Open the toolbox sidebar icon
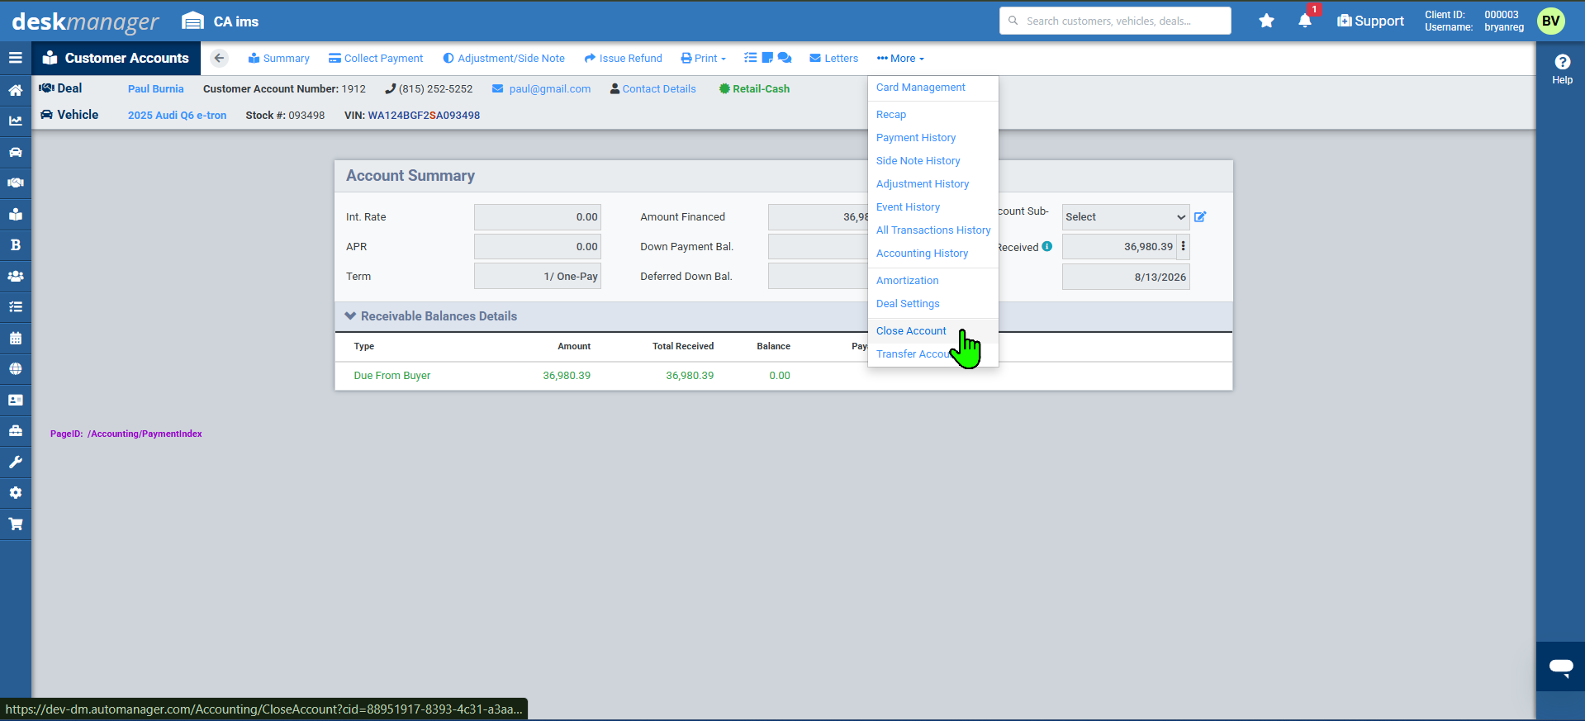Image resolution: width=1585 pixels, height=721 pixels. coord(15,430)
